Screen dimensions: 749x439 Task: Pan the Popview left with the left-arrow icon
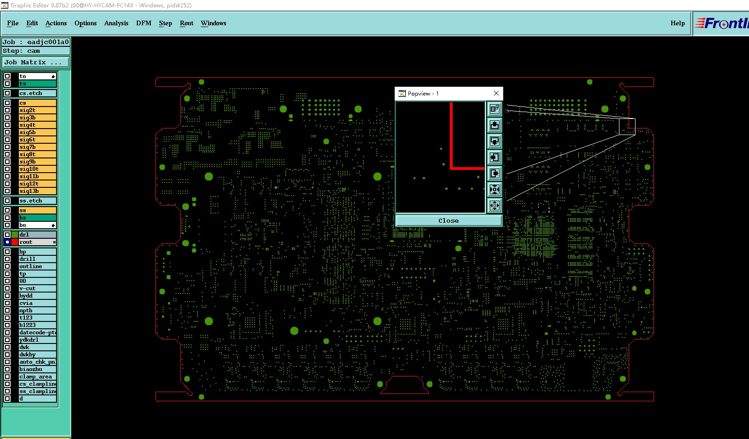coord(494,157)
